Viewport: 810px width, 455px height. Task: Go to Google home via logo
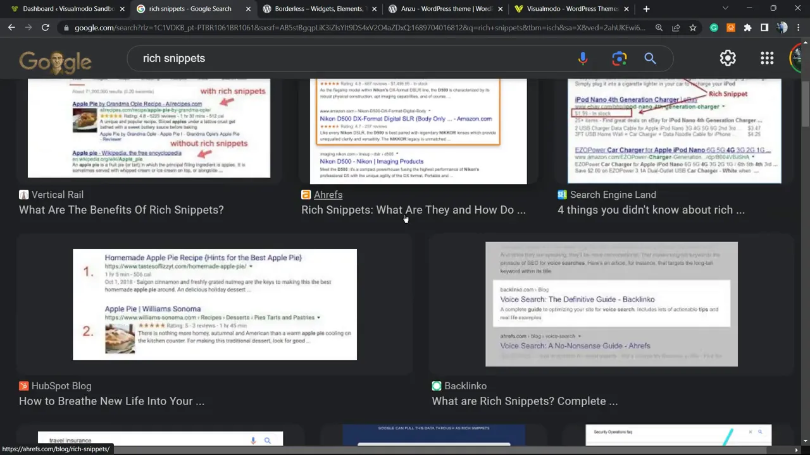click(55, 61)
